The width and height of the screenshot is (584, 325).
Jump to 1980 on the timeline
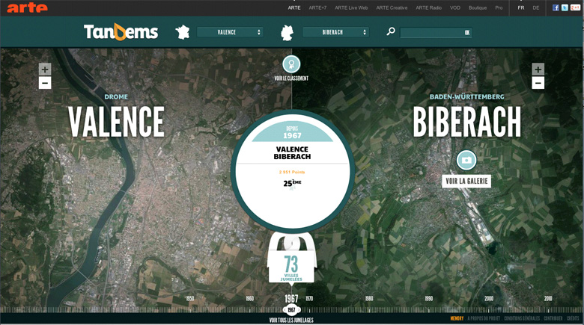click(x=369, y=298)
